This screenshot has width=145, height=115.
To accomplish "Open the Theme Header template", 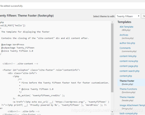I will (x=127, y=97).
